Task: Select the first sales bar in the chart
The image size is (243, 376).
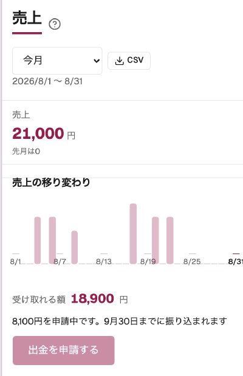Action: [38, 240]
